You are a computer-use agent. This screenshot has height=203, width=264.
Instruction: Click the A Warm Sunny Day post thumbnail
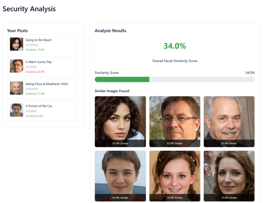click(16, 66)
